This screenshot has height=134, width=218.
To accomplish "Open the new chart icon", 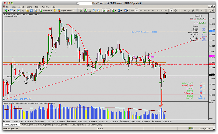I will (6, 10).
